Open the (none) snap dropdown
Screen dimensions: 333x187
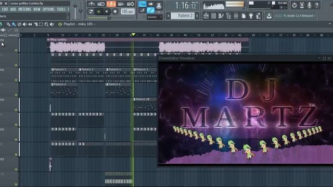pos(155,17)
